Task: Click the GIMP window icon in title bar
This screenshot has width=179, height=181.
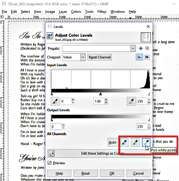Action: (x=4, y=4)
